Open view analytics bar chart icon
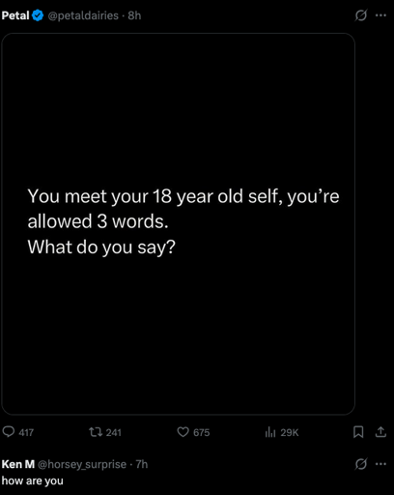The height and width of the screenshot is (495, 394). tap(270, 432)
